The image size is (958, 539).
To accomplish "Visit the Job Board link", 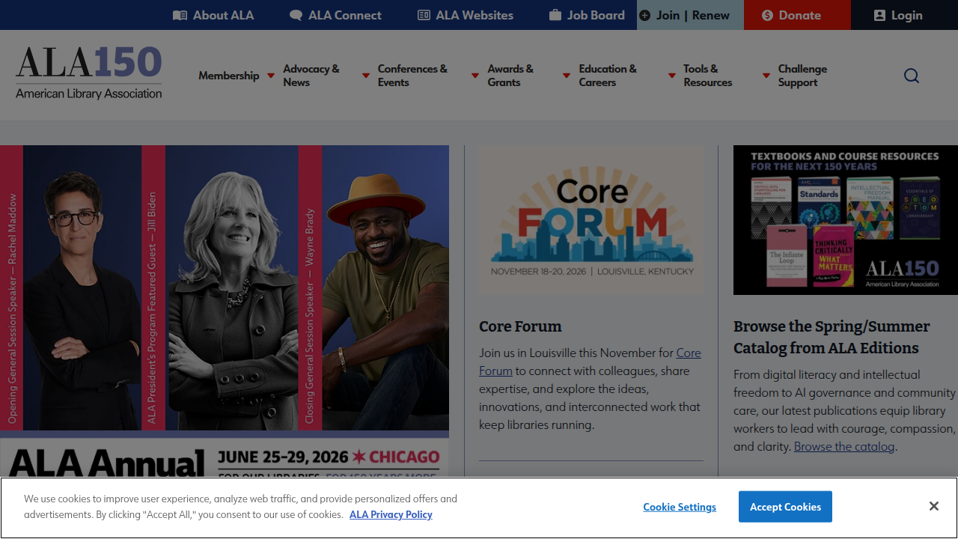I will (x=587, y=15).
